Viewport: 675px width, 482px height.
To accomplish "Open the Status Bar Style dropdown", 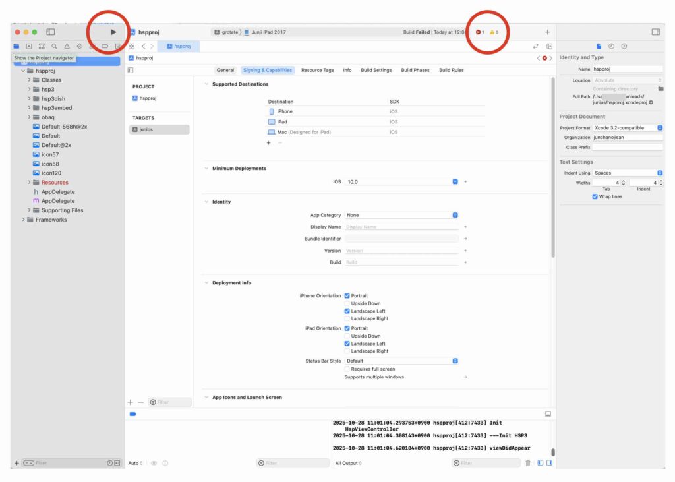I will click(401, 361).
